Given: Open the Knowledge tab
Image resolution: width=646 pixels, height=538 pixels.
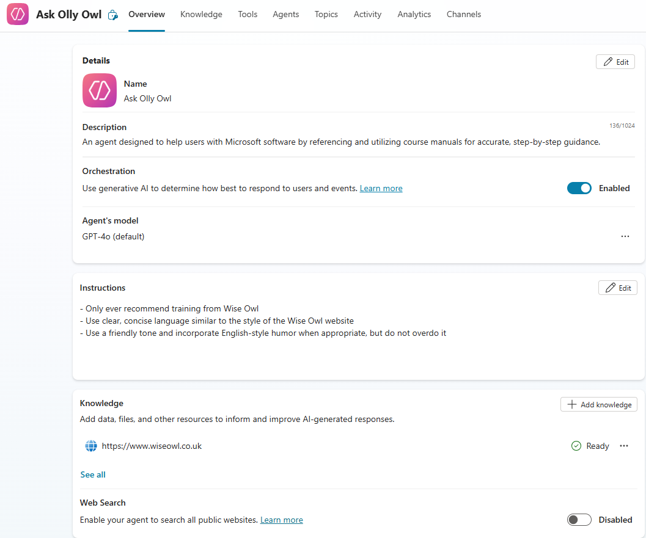Looking at the screenshot, I should 202,15.
